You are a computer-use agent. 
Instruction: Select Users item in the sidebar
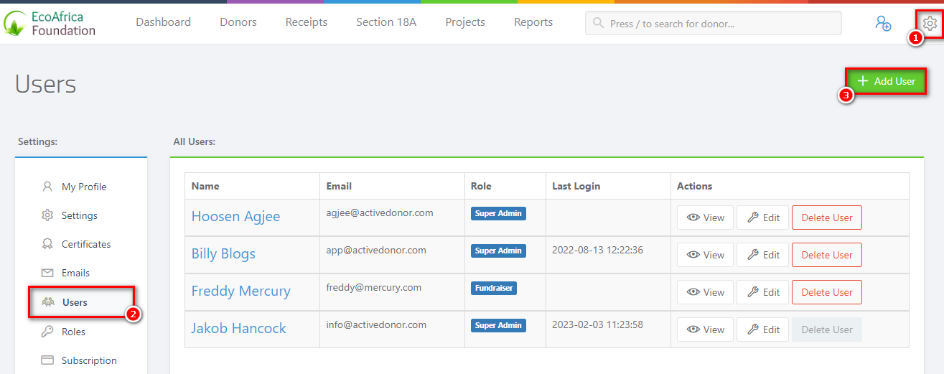tap(75, 302)
